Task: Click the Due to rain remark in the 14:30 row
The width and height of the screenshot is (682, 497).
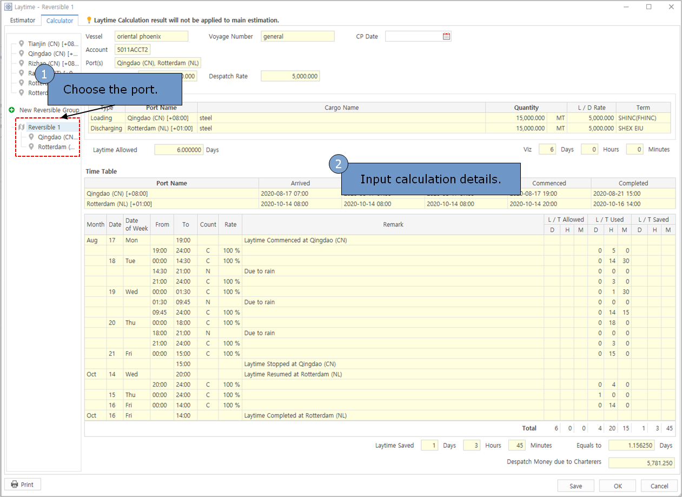Action: (393, 271)
